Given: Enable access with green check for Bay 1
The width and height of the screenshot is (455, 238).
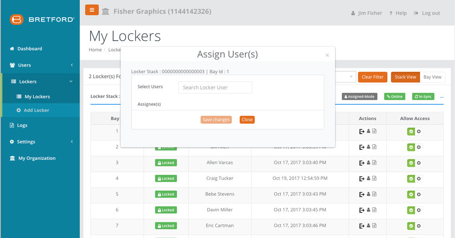Looking at the screenshot, I should (x=411, y=131).
